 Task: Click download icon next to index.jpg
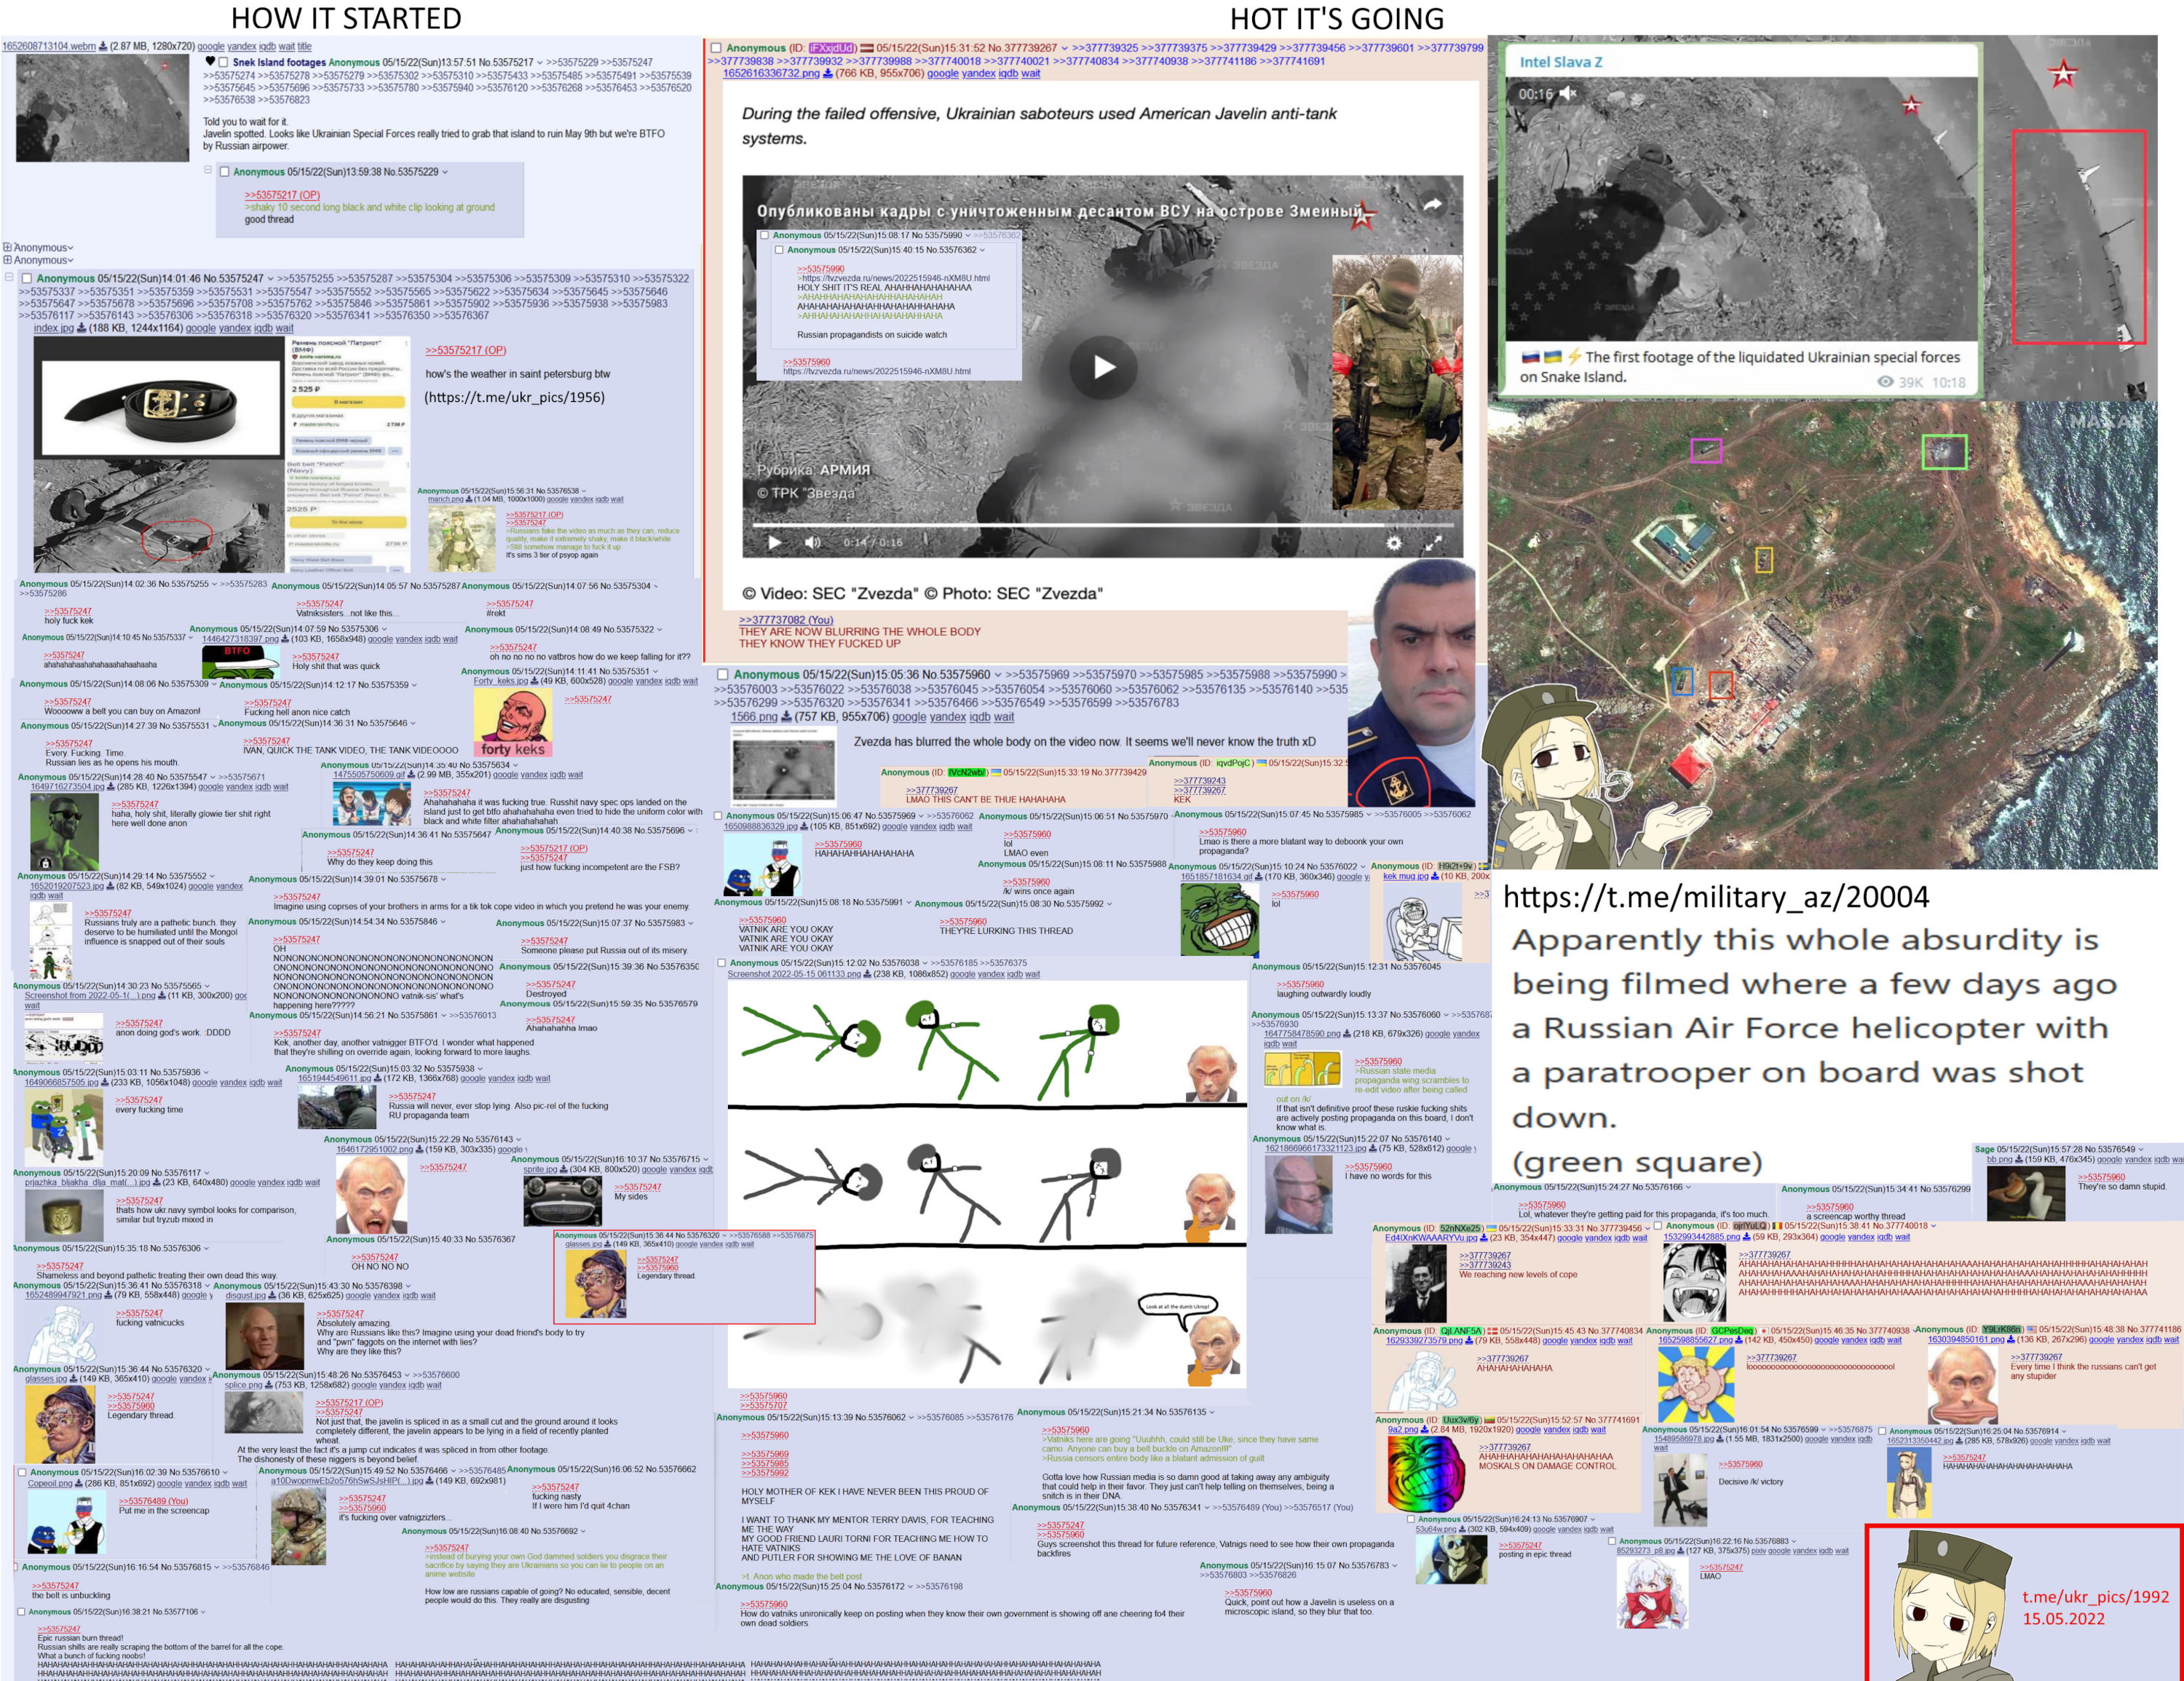tap(81, 328)
